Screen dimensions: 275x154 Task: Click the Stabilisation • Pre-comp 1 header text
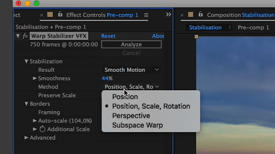coord(51,27)
